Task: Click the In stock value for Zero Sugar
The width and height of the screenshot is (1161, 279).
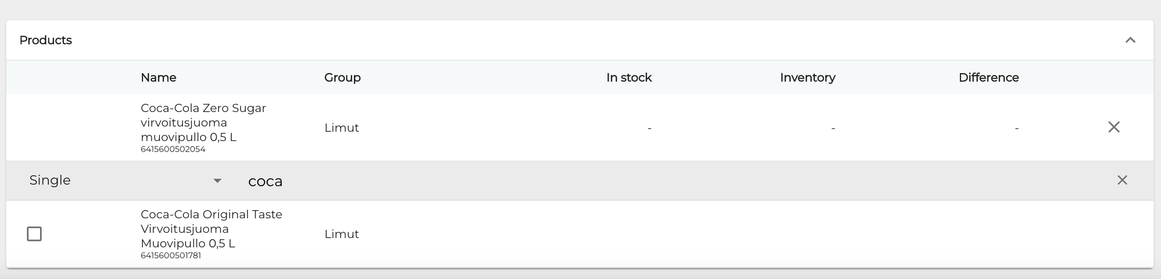Action: click(x=649, y=128)
